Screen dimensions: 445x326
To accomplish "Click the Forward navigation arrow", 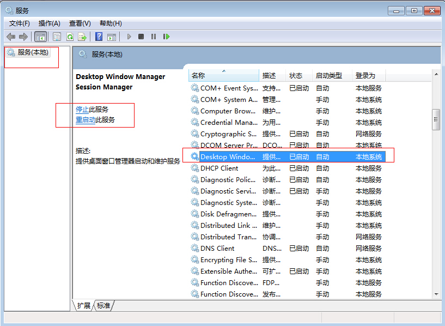I will click(x=23, y=37).
